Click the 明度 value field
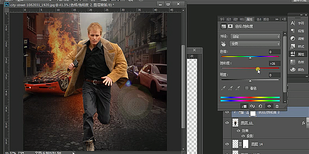This screenshot has width=309, height=154. (275, 75)
